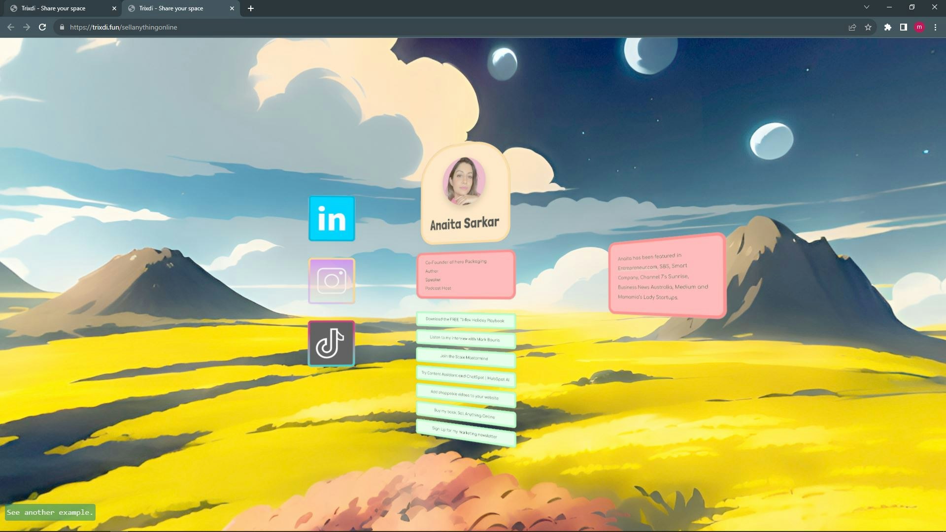
Task: Open 'Join the Scale Mastermind' link
Action: point(466,358)
